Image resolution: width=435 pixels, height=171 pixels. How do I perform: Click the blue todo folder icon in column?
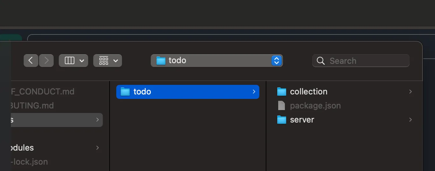[125, 92]
